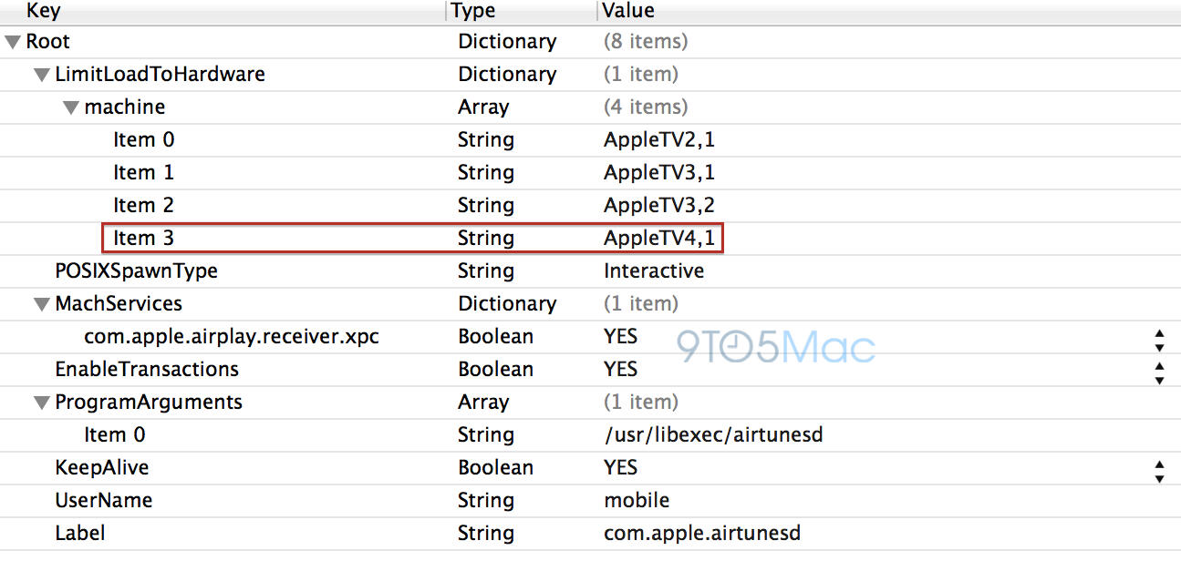This screenshot has height=561, width=1181.
Task: Click the com.apple.airtunesd Label value
Action: tap(702, 534)
